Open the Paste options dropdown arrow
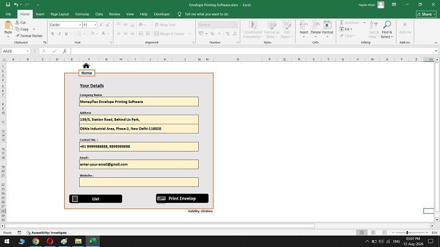The image size is (440, 247). click(x=8, y=37)
